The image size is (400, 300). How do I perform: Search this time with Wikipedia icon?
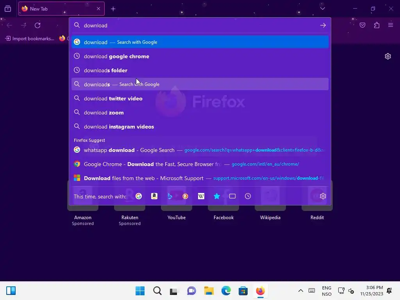201,196
